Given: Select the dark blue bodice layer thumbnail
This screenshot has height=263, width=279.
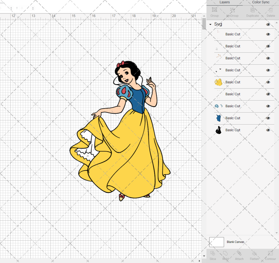Looking at the screenshot, I should tap(218, 118).
